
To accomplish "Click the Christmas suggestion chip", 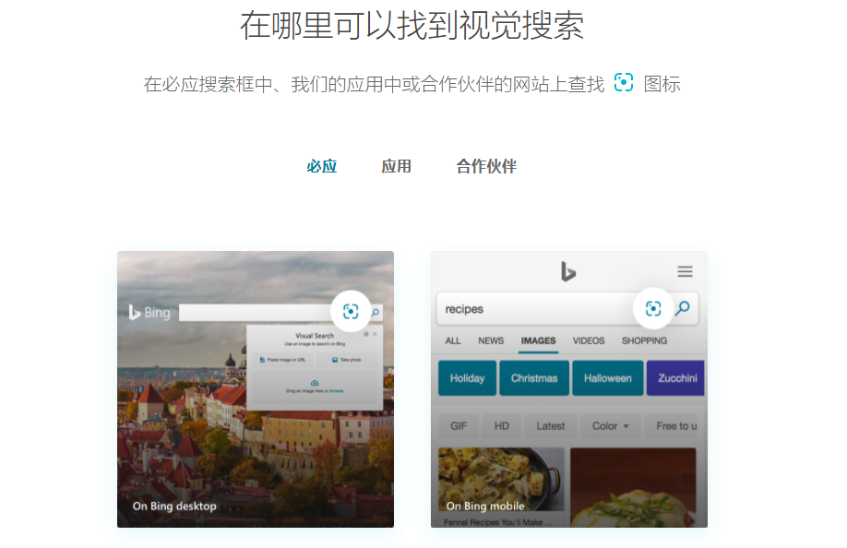I will point(534,378).
